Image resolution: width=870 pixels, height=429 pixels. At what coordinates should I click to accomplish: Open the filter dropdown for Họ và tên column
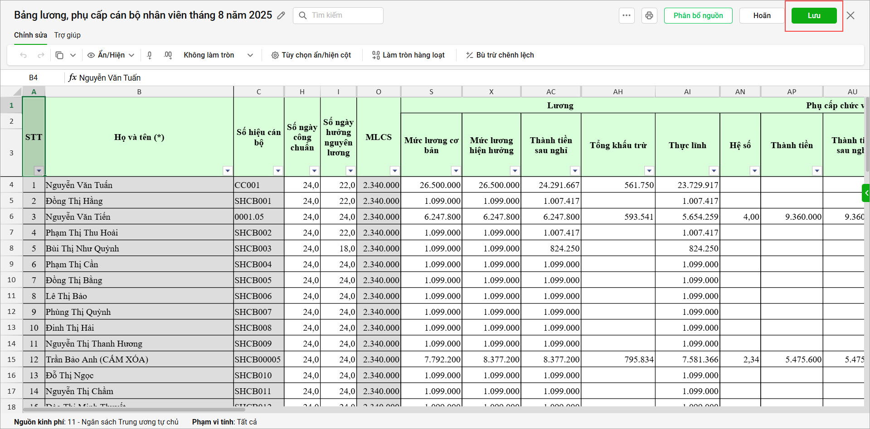(x=228, y=171)
